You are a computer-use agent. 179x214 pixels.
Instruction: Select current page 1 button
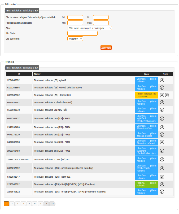pos(6,204)
